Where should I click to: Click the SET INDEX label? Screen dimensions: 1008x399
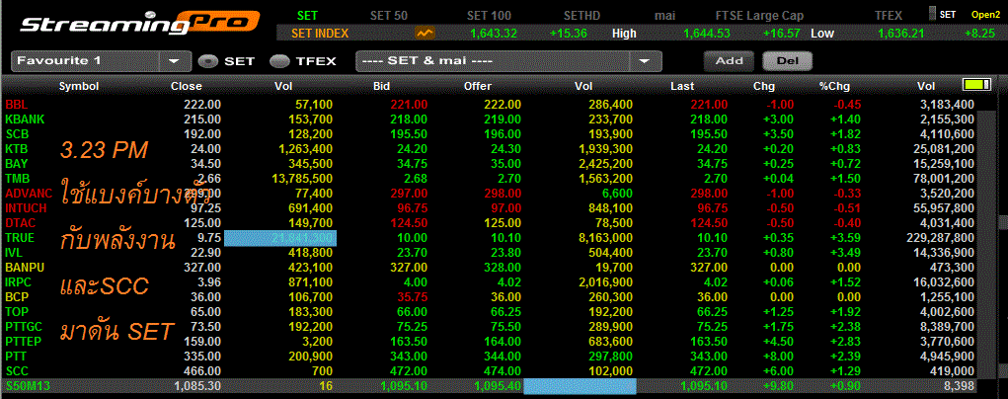coord(320,34)
